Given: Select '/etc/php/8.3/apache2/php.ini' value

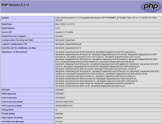Looking at the screenshot, I should 68,44.
